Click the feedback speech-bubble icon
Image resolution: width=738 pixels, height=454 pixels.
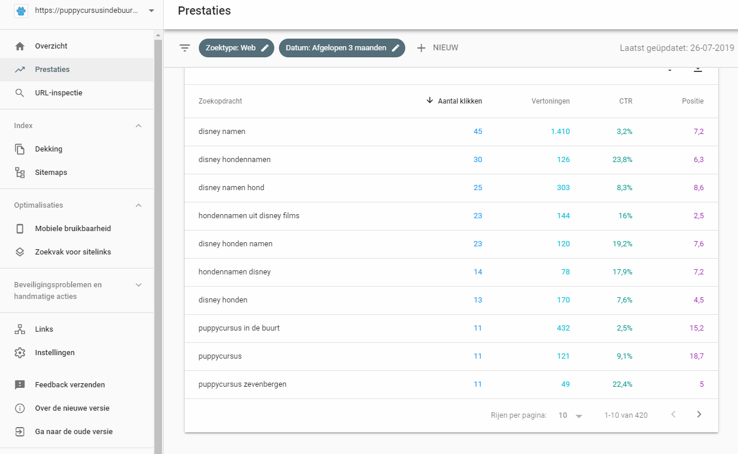click(x=20, y=385)
